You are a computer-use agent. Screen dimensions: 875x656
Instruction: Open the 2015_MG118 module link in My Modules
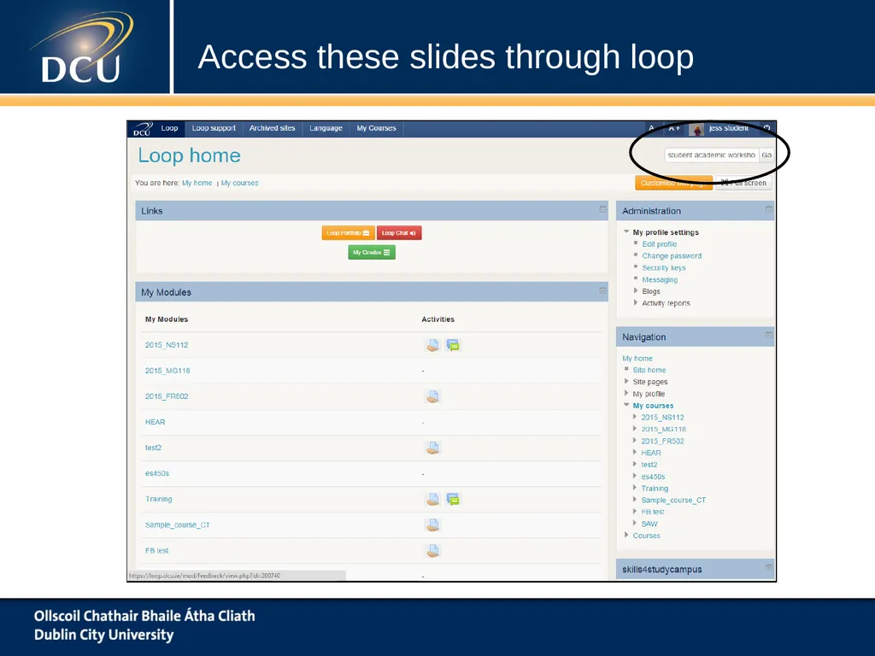(x=167, y=371)
